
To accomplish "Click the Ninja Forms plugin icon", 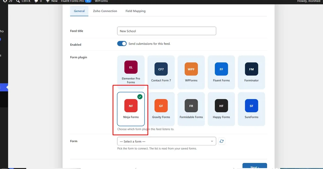I will pyautogui.click(x=131, y=106).
